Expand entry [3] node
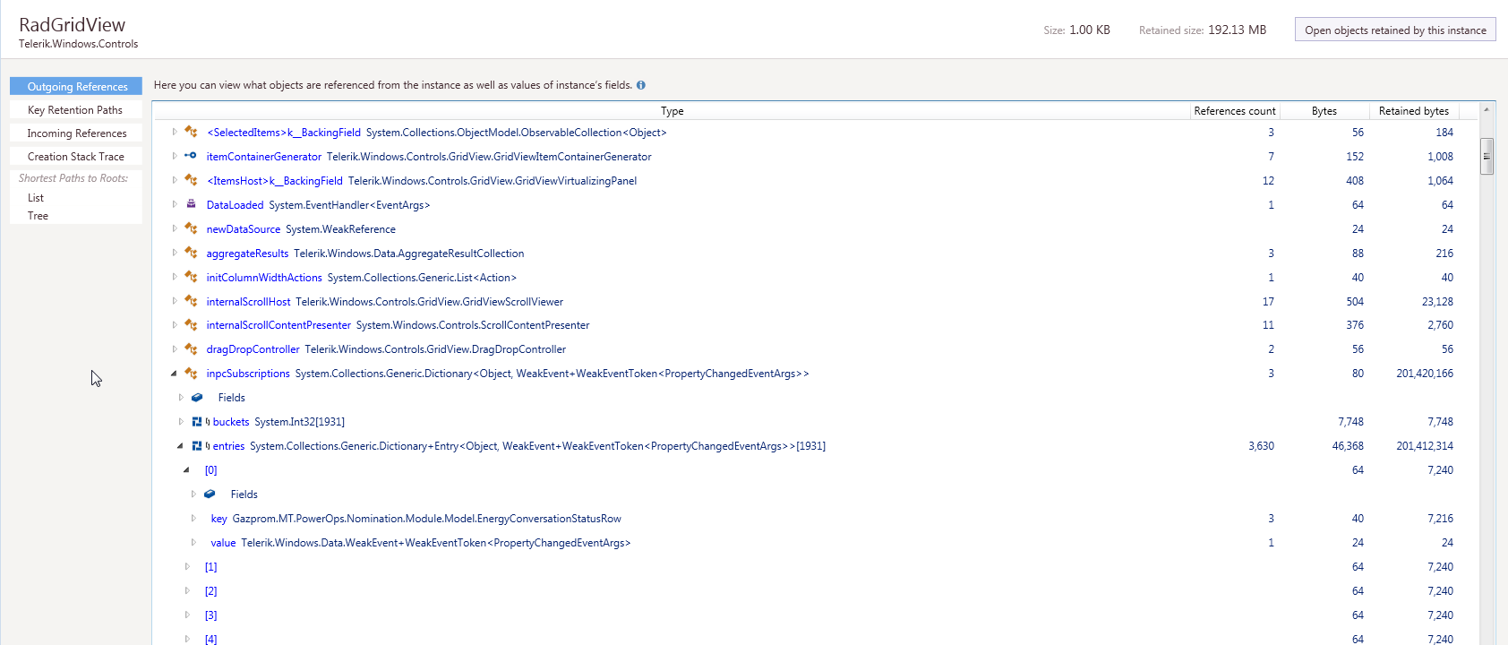The image size is (1508, 645). tap(187, 615)
